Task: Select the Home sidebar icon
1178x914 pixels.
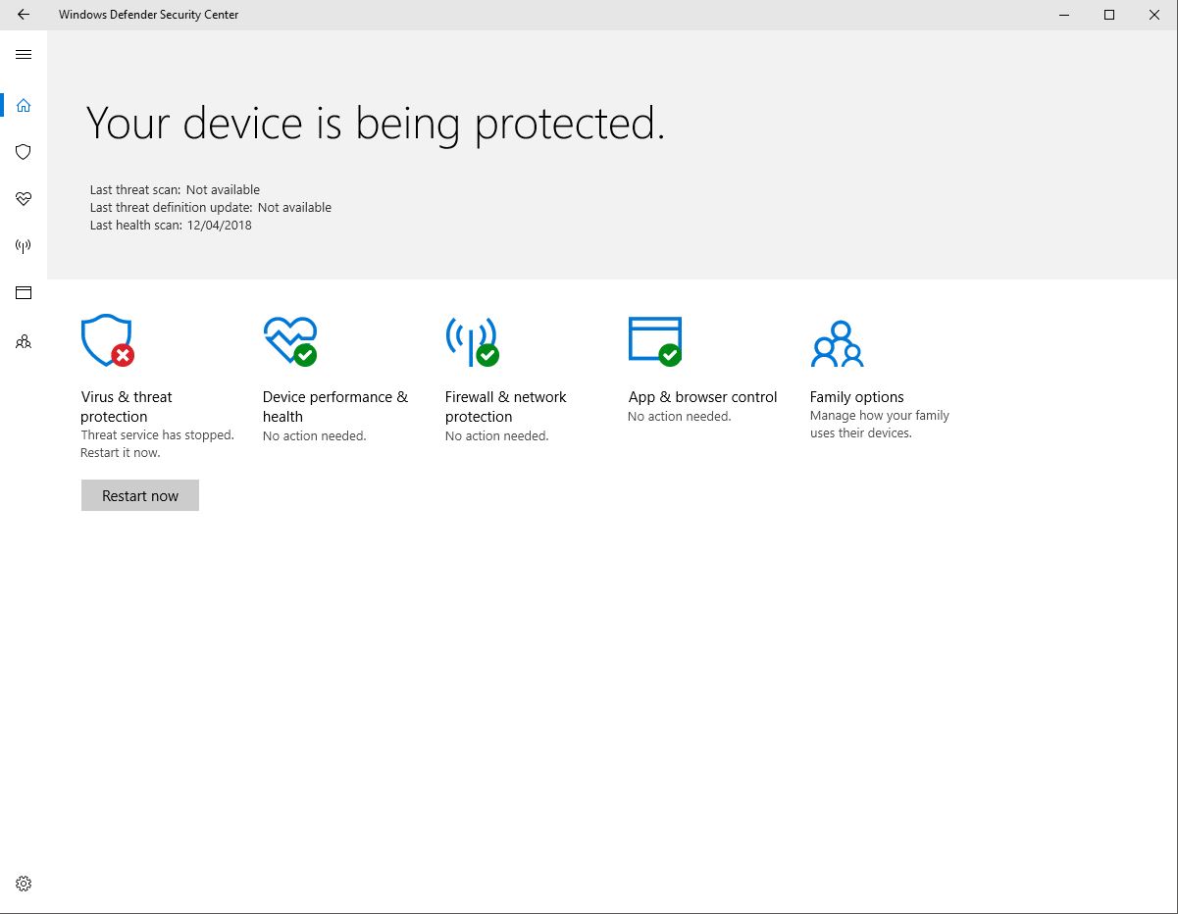Action: 24,105
